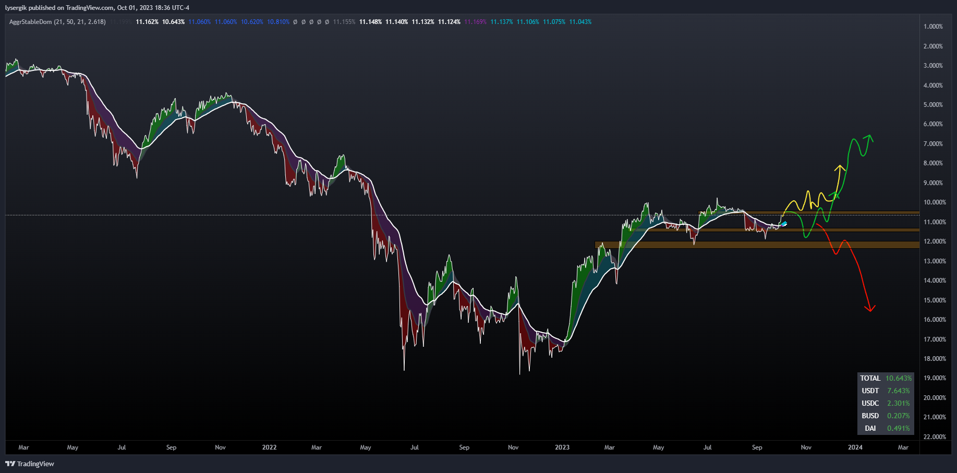Click the BUSD dominance value 0.207%
Viewport: 957px width, 473px height.
click(x=899, y=416)
